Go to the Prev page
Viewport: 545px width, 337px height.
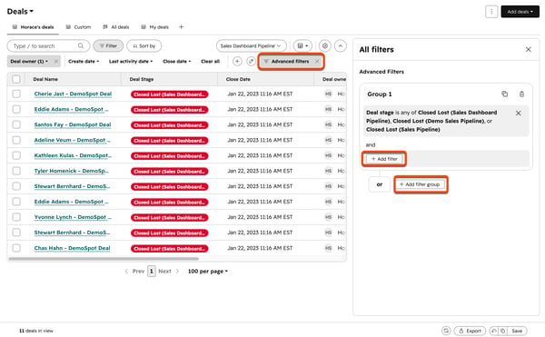[x=134, y=272]
